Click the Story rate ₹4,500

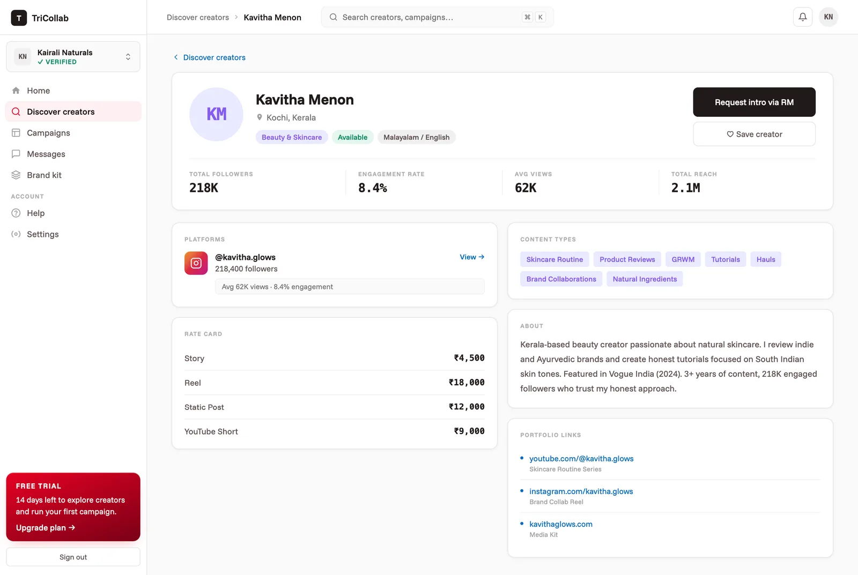pyautogui.click(x=469, y=358)
